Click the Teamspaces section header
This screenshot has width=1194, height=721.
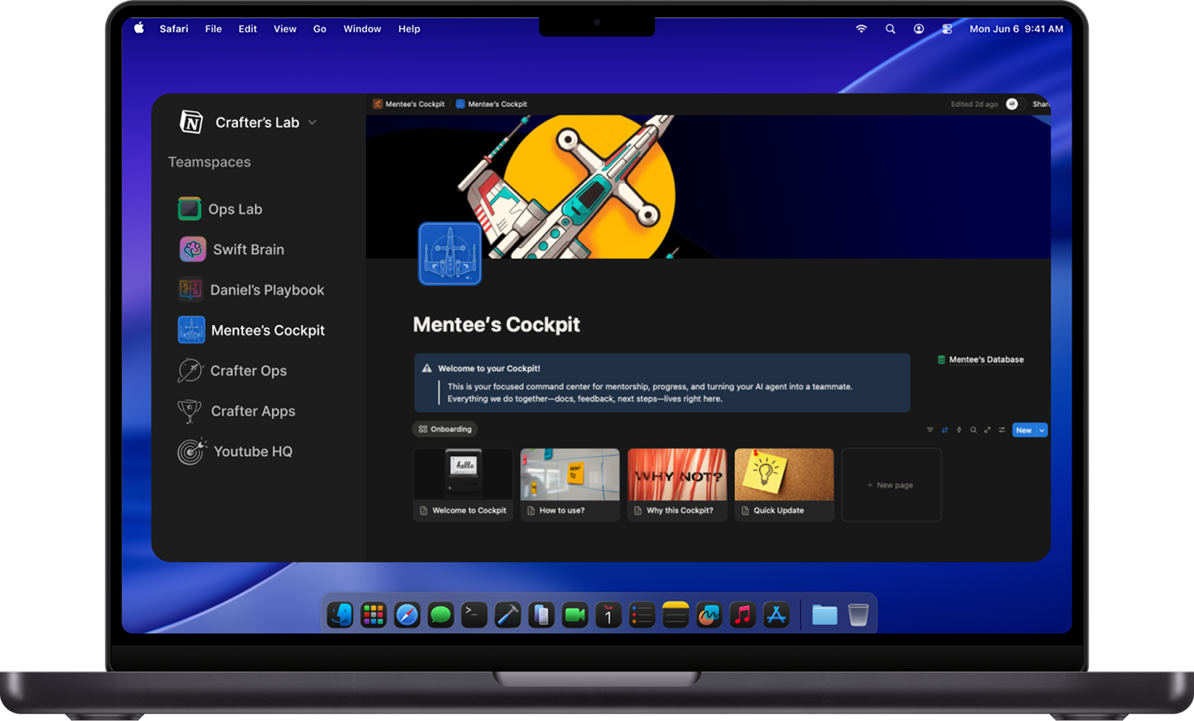210,162
